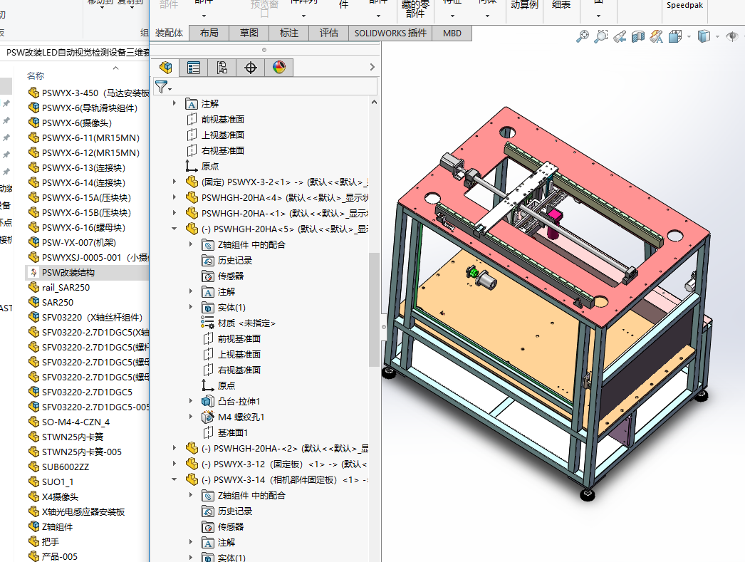Select the PSW改装结构 file in list

[x=68, y=272]
